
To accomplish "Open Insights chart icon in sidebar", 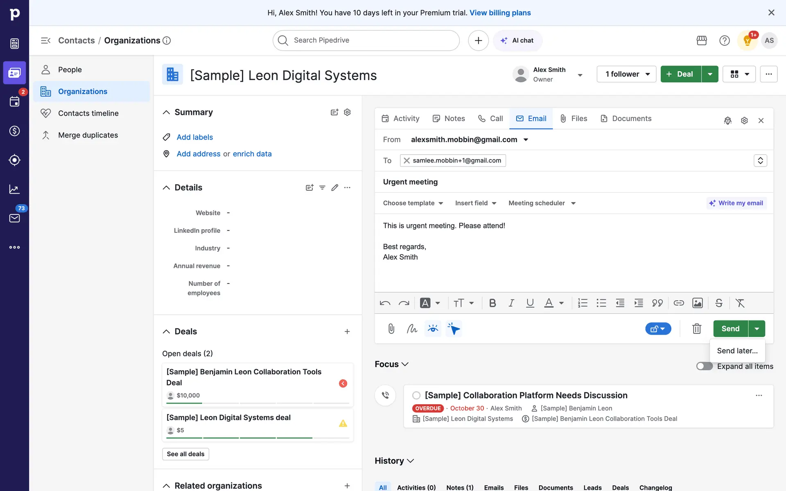I will coord(14,189).
